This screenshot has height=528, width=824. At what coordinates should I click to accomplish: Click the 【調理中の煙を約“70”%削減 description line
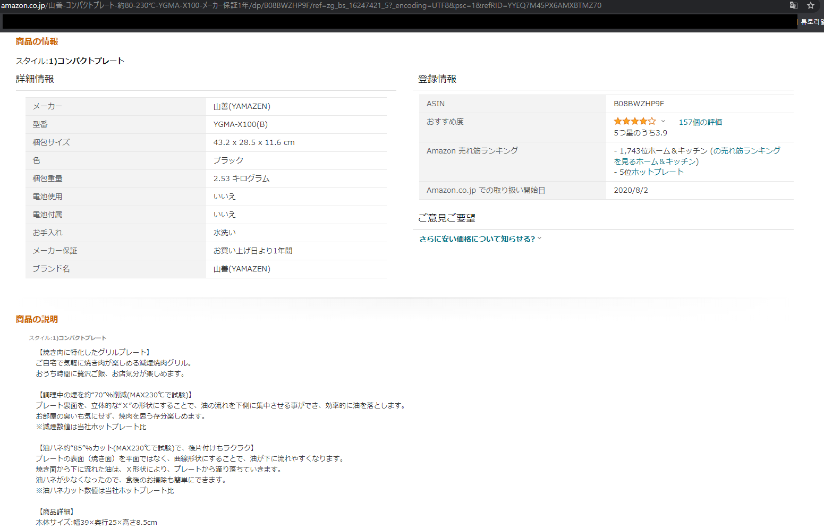(x=115, y=395)
